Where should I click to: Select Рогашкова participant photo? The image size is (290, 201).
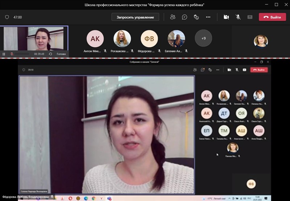coord(122,39)
